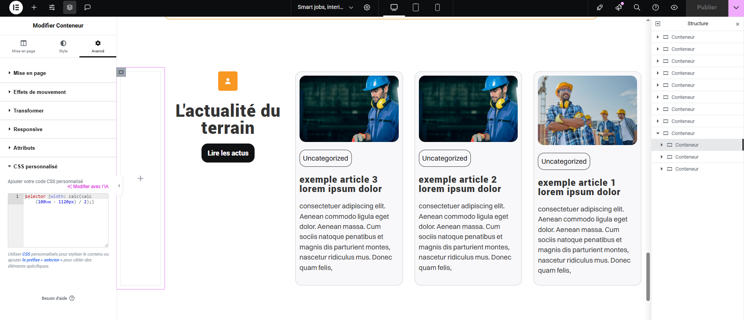Select the Avancé tab

pos(98,46)
